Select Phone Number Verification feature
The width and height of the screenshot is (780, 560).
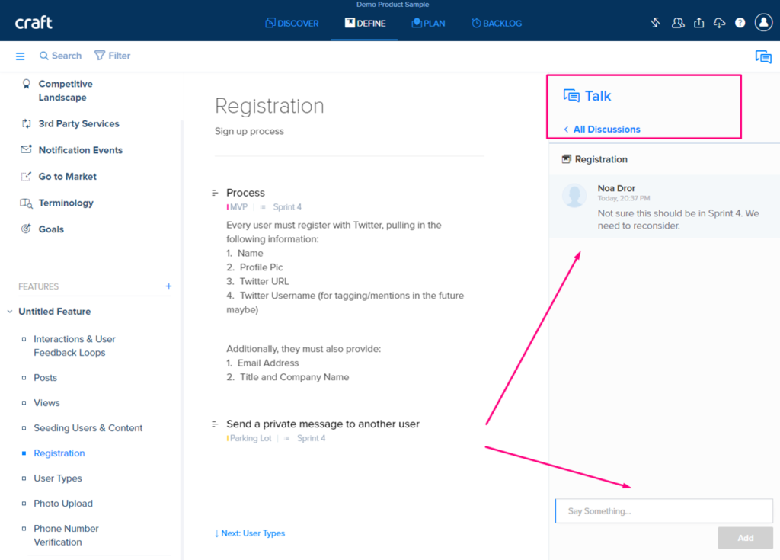66,535
